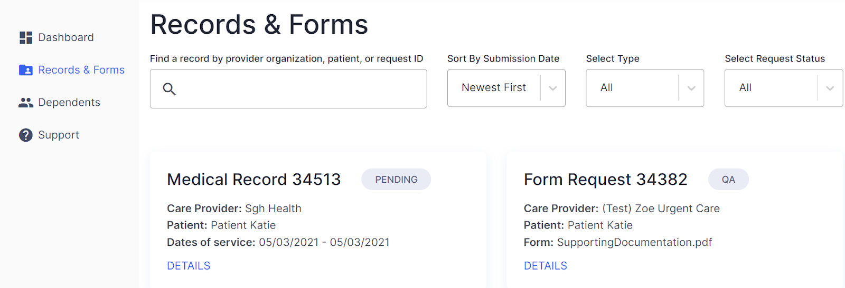
Task: Click chevron arrow of Sort By dropdown
Action: pos(553,88)
